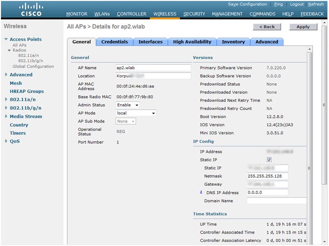Open the Timers sidebar link

coord(18,133)
